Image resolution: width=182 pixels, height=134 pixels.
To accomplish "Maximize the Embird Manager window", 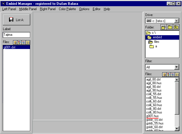I will pyautogui.click(x=174, y=4).
